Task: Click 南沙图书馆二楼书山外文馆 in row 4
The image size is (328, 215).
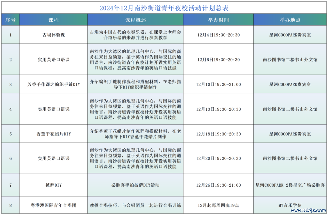Action: point(290,109)
